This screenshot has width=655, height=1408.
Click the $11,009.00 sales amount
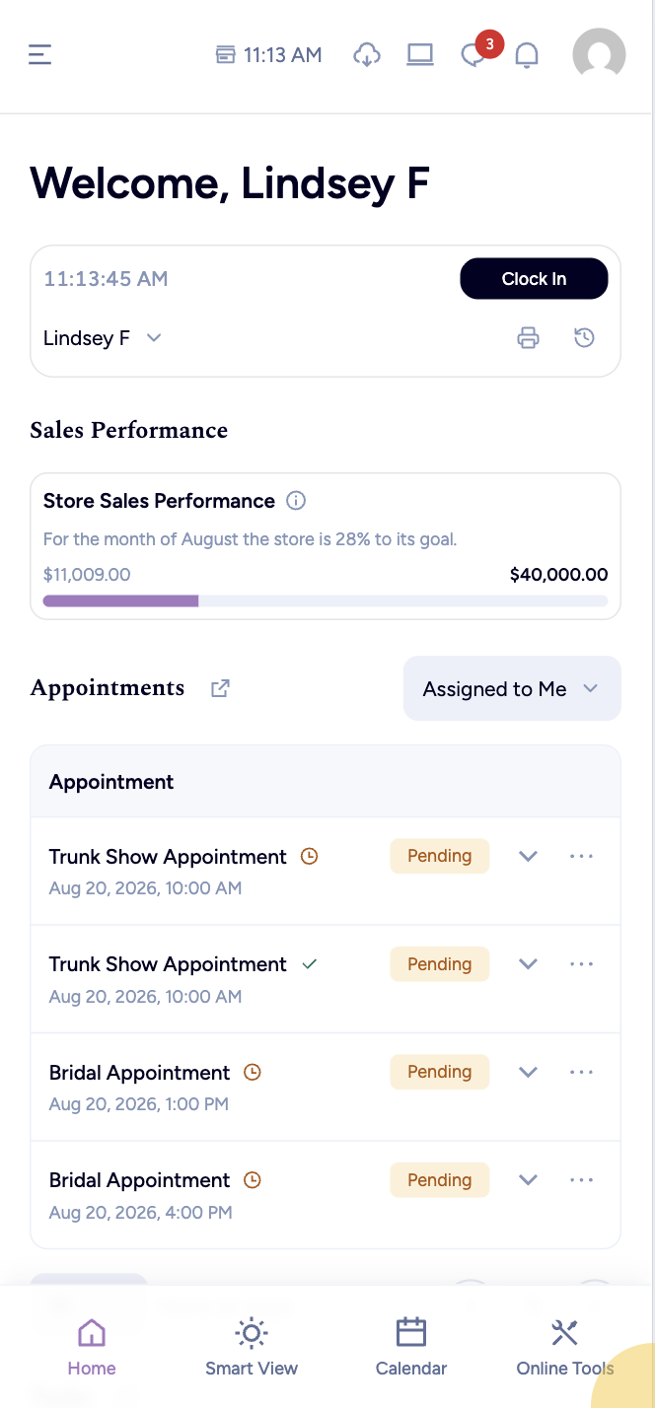point(87,575)
